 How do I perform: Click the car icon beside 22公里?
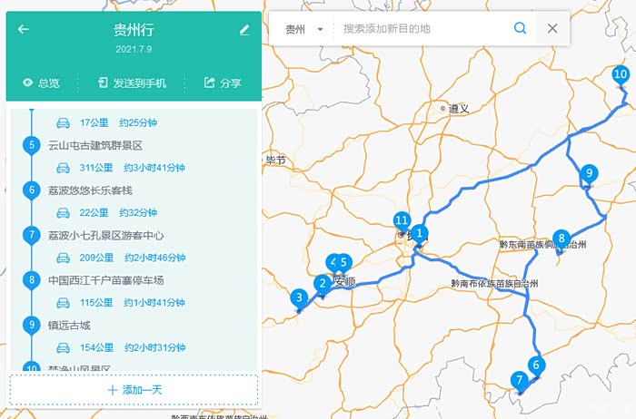pos(63,212)
